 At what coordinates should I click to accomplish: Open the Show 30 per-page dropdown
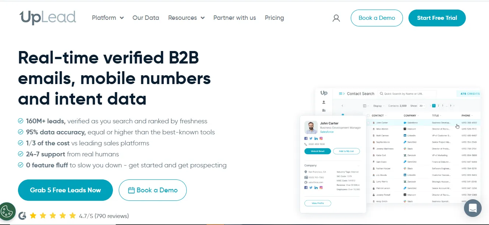click(422, 106)
